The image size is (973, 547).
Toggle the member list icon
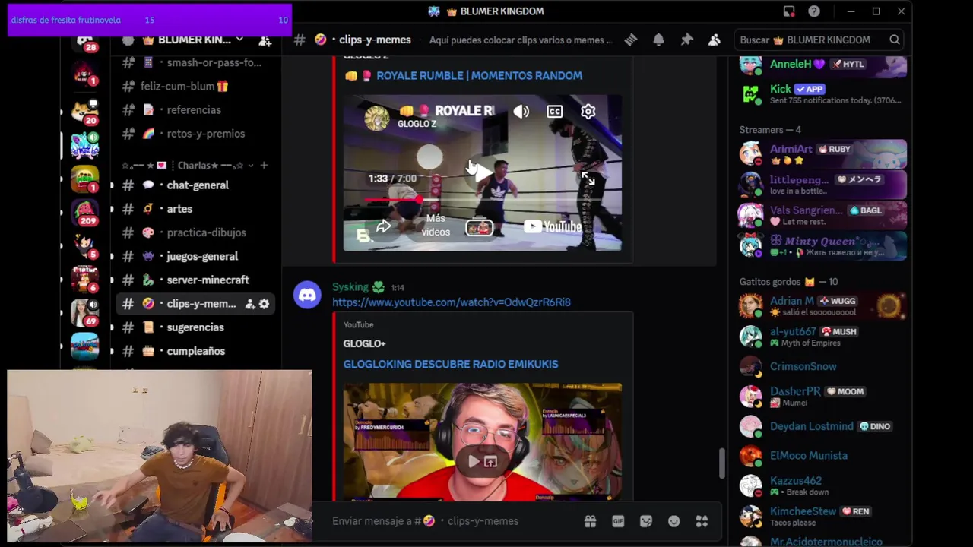(715, 40)
